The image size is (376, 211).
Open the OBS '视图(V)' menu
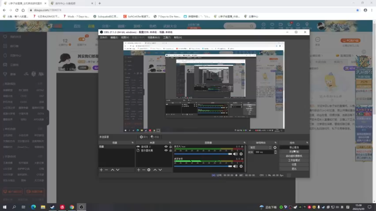tap(125, 38)
